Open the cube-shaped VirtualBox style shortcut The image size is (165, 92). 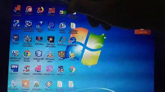pyautogui.click(x=38, y=54)
